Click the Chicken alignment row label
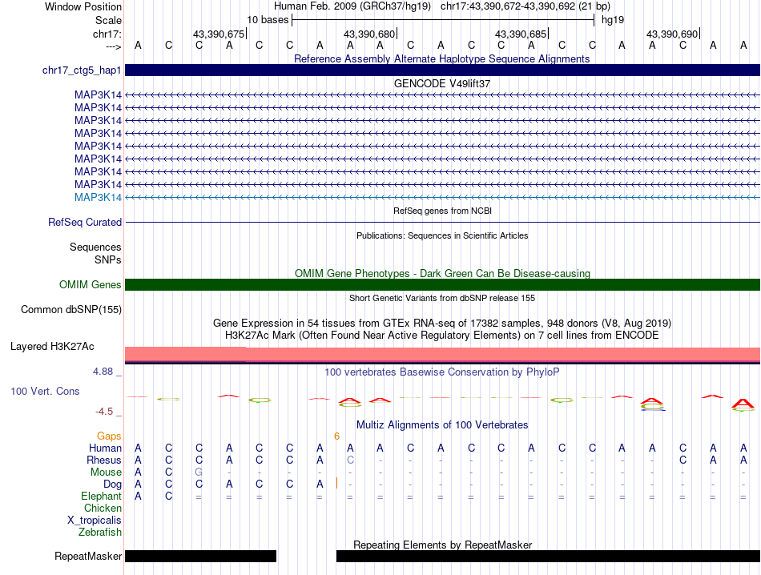The height and width of the screenshot is (575, 761). coord(103,508)
